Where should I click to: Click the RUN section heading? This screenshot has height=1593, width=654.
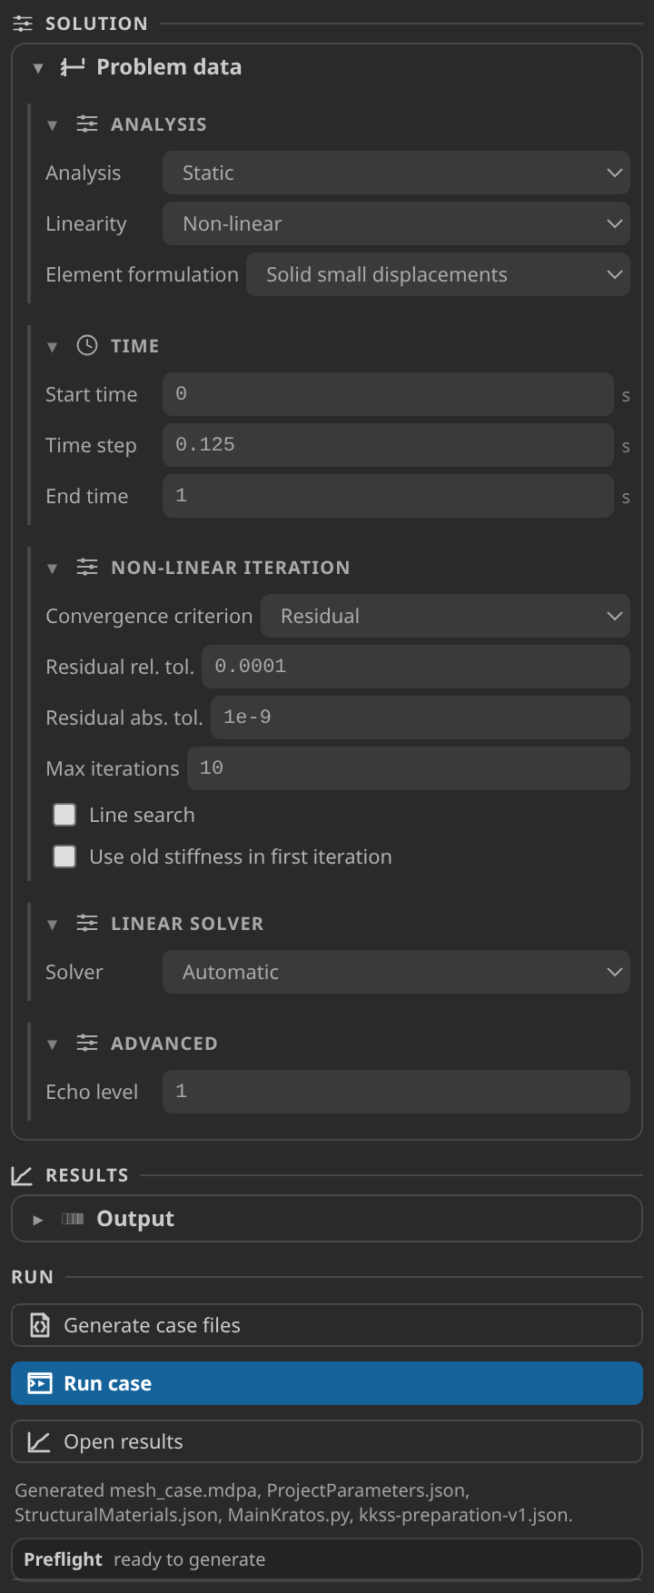click(x=32, y=1277)
